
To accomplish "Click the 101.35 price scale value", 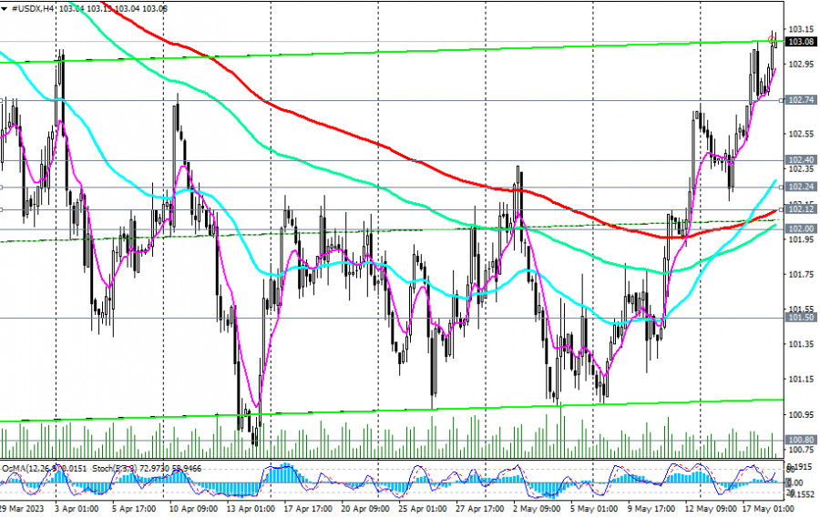I will 801,344.
